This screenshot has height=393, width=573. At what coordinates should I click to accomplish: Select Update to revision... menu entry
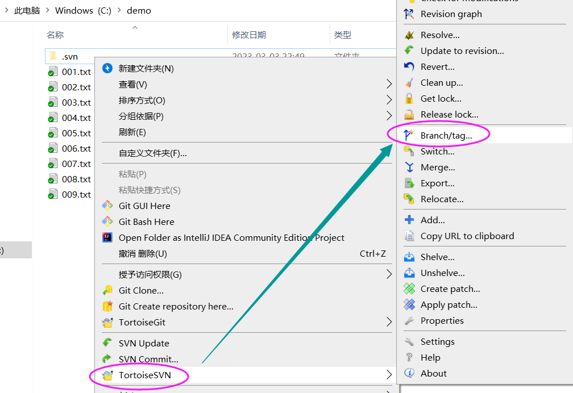(x=462, y=51)
